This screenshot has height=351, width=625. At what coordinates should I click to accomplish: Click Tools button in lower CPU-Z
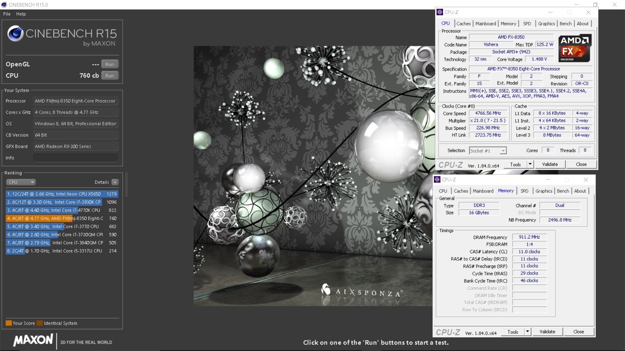click(x=513, y=332)
